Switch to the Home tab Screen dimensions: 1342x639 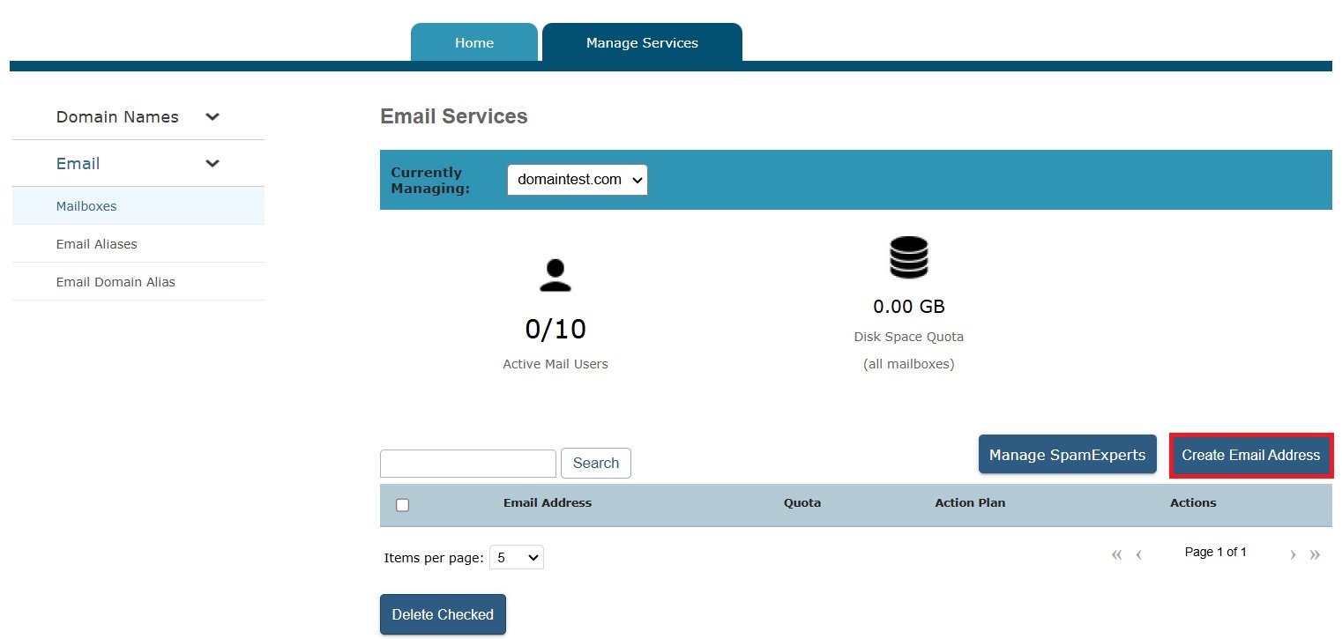[474, 43]
